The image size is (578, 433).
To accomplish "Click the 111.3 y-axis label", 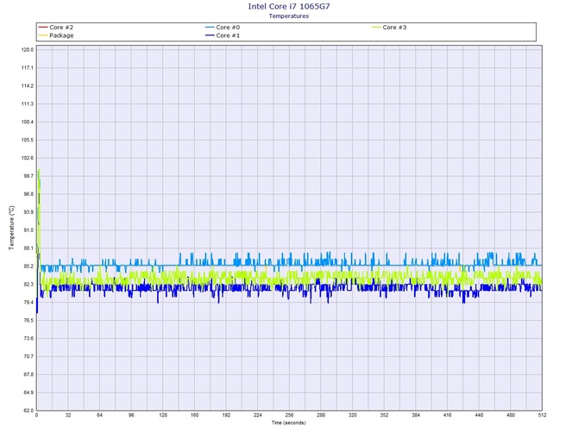I will (x=28, y=104).
